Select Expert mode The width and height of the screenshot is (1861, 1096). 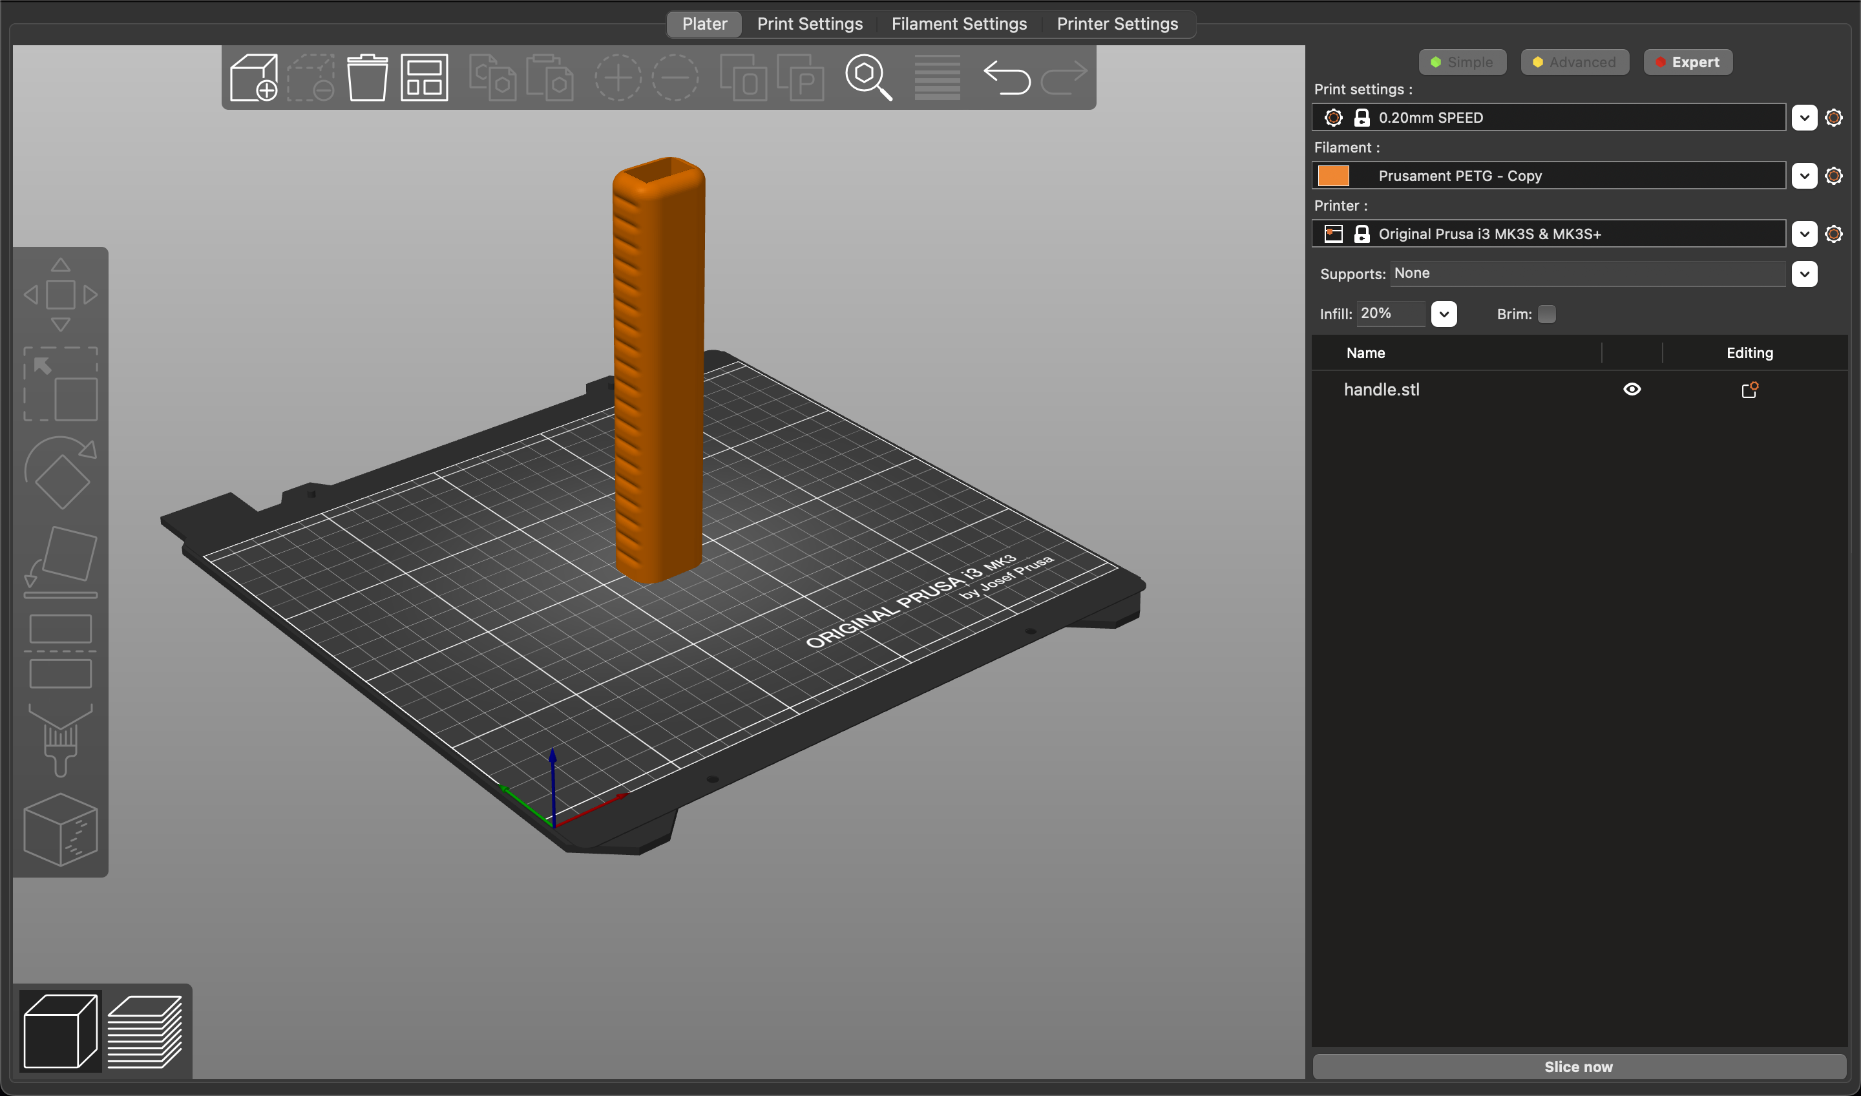pos(1687,62)
